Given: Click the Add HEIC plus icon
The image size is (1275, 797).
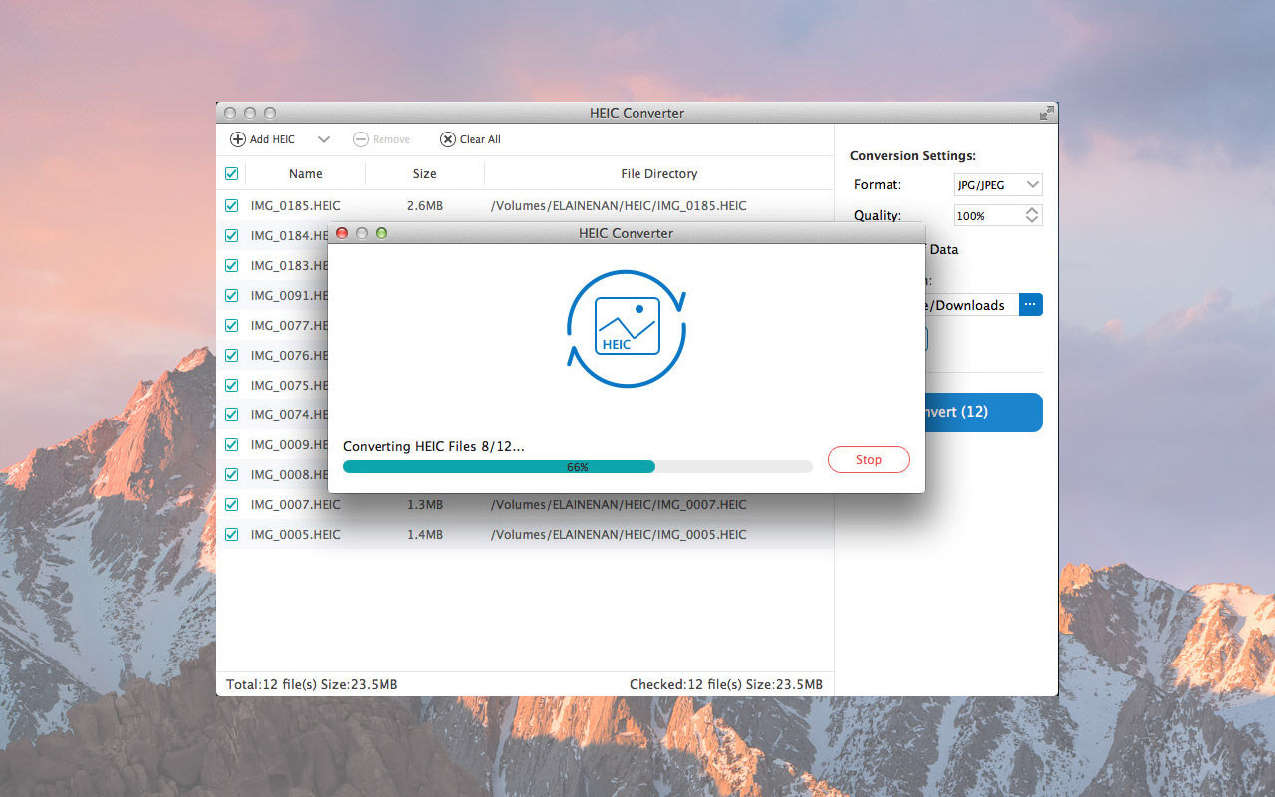Looking at the screenshot, I should point(238,139).
